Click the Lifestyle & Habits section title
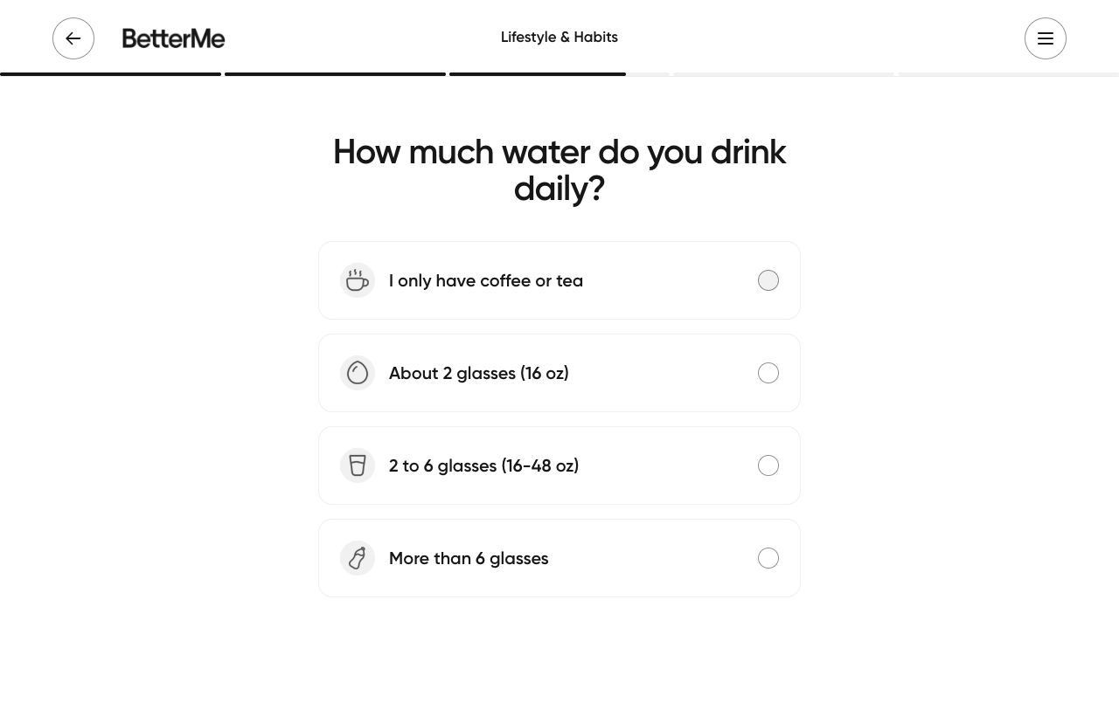The width and height of the screenshot is (1119, 710). 559,37
